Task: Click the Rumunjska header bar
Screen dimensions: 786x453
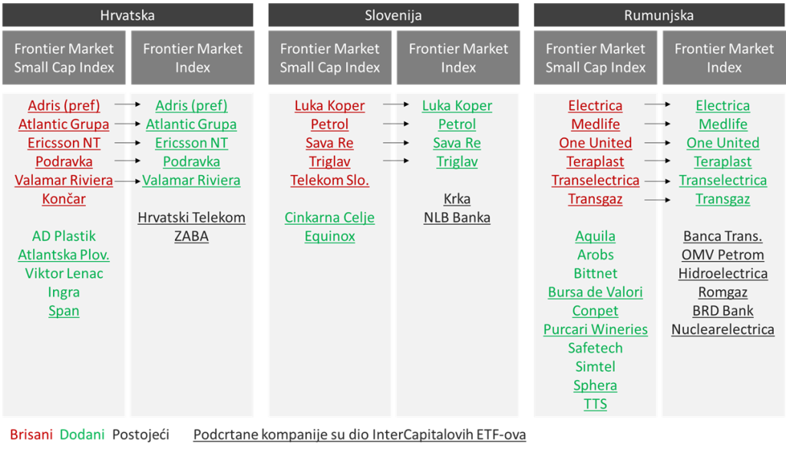Action: click(x=659, y=15)
